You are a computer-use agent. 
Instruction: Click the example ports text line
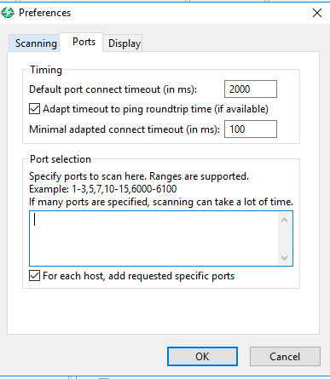(x=103, y=189)
